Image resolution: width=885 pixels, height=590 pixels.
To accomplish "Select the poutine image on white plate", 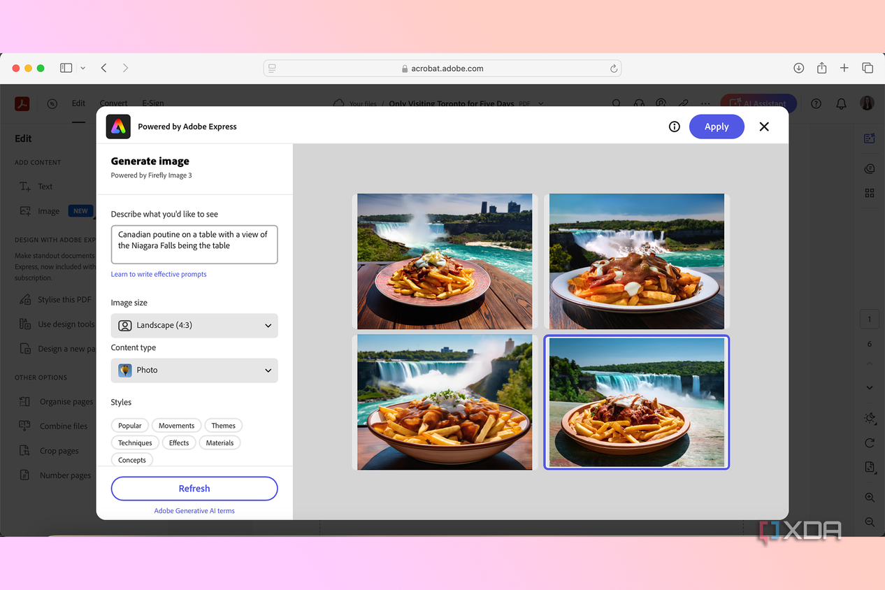I will [637, 261].
